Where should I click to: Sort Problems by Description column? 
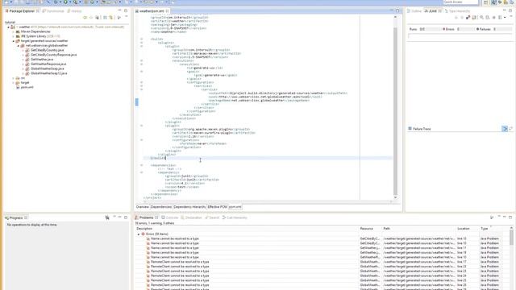(x=247, y=229)
